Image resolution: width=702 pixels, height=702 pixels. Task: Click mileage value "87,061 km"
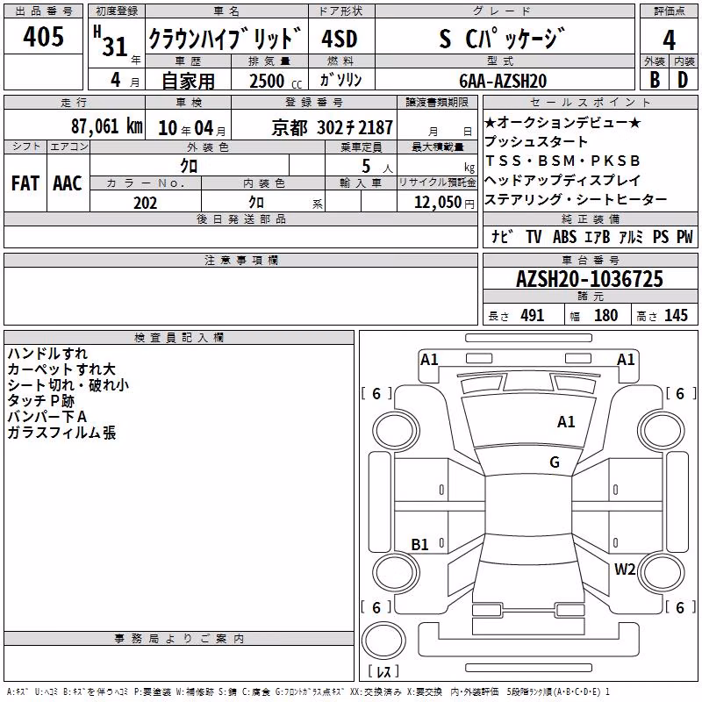coord(107,126)
